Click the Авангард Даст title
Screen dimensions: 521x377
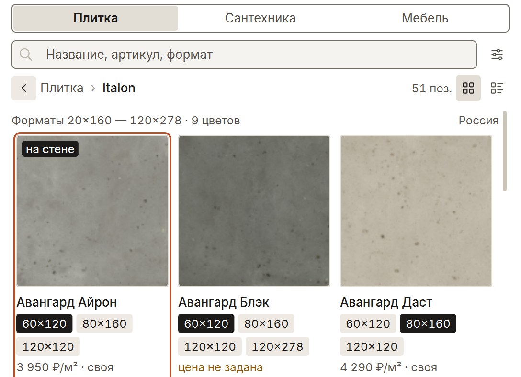pyautogui.click(x=386, y=302)
